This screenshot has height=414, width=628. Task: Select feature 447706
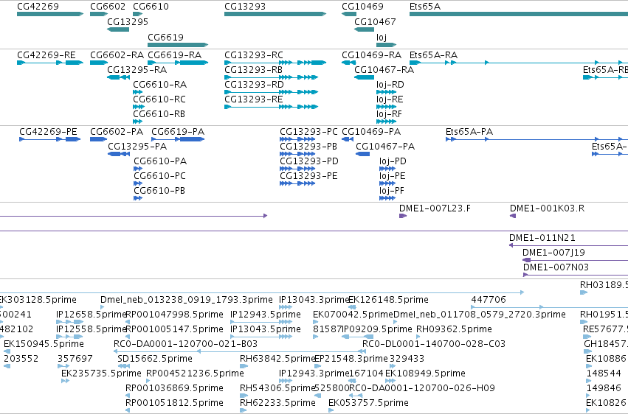click(x=489, y=300)
